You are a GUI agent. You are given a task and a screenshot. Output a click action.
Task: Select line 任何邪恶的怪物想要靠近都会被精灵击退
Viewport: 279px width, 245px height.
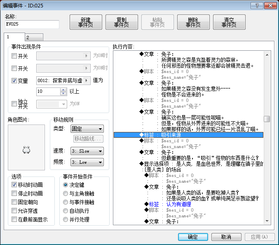(x=207, y=66)
